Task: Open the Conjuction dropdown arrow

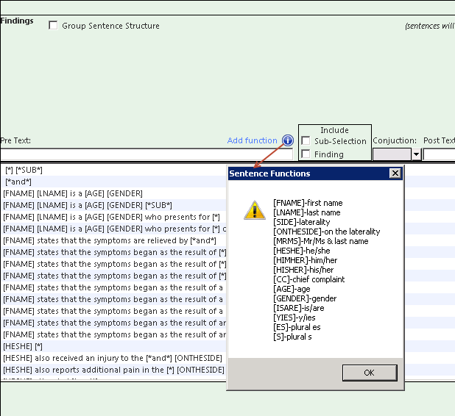Action: pyautogui.click(x=416, y=154)
